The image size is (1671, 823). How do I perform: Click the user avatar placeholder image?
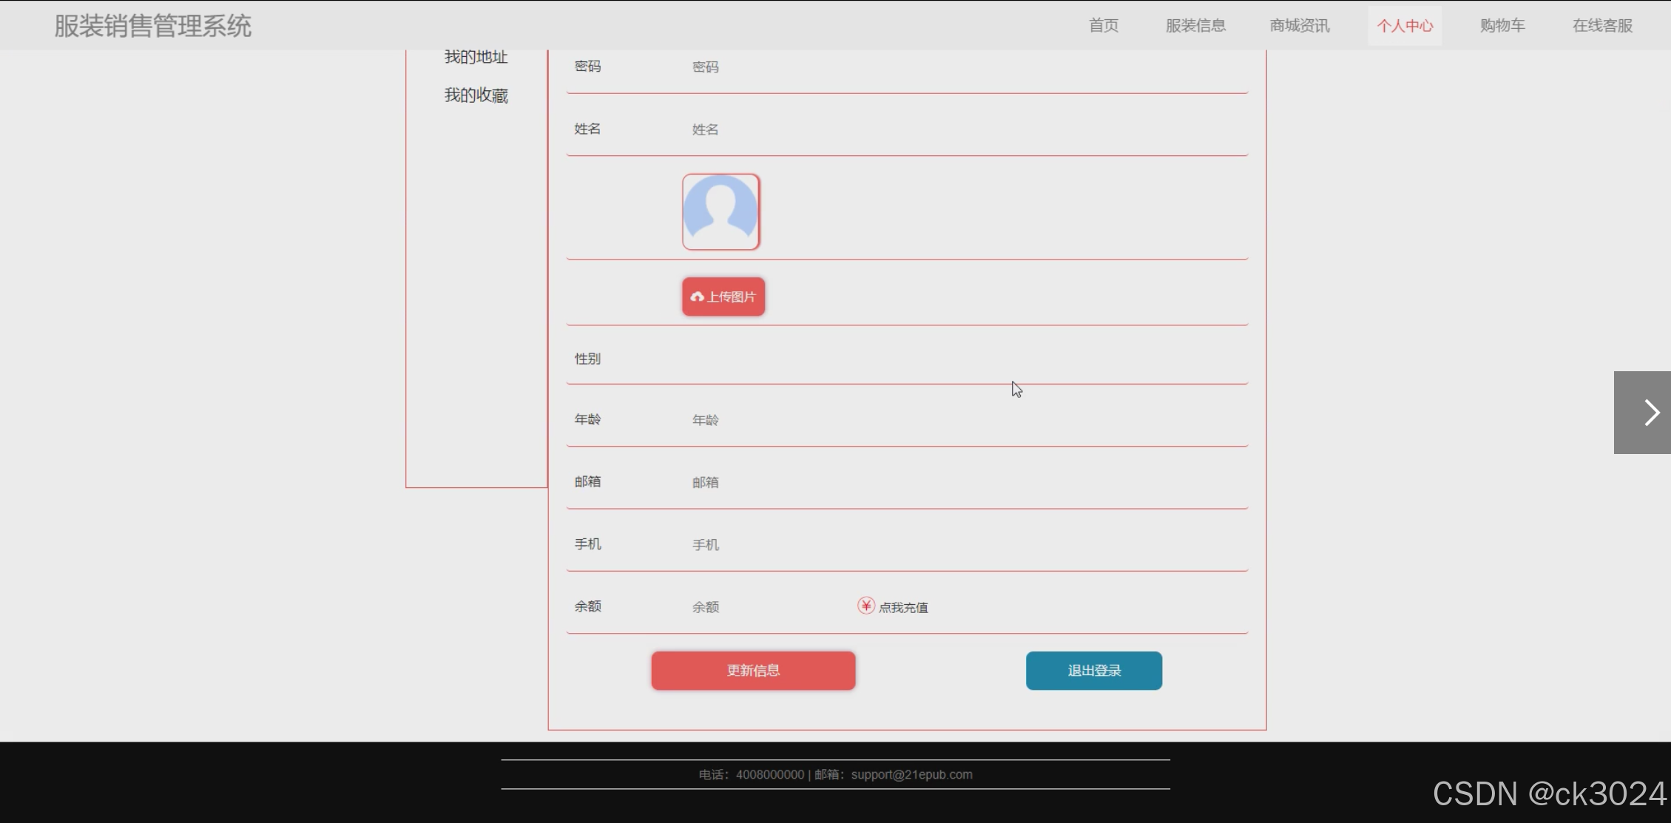(x=720, y=212)
